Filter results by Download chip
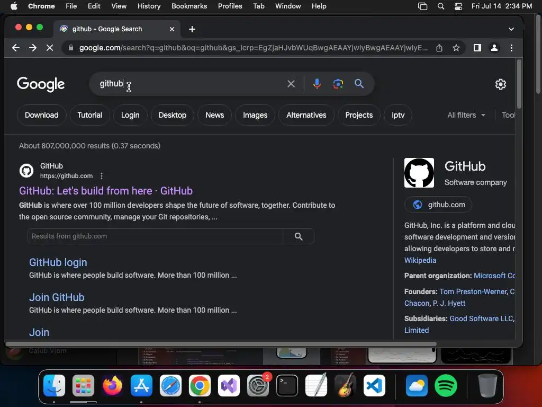The height and width of the screenshot is (407, 542). click(41, 115)
